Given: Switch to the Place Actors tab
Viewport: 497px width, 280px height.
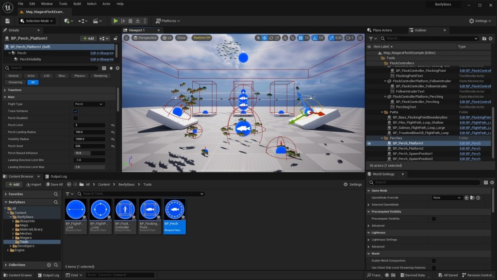Looking at the screenshot, I should [x=380, y=30].
